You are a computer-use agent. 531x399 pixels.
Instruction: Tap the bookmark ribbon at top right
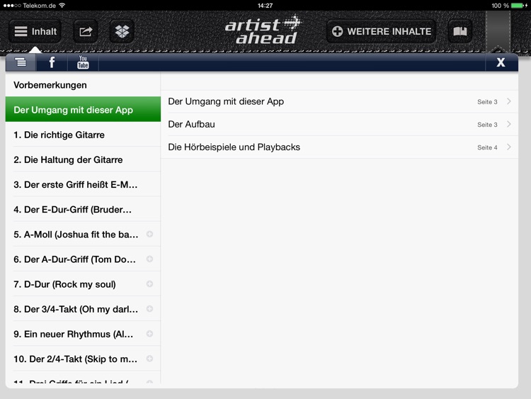[498, 31]
